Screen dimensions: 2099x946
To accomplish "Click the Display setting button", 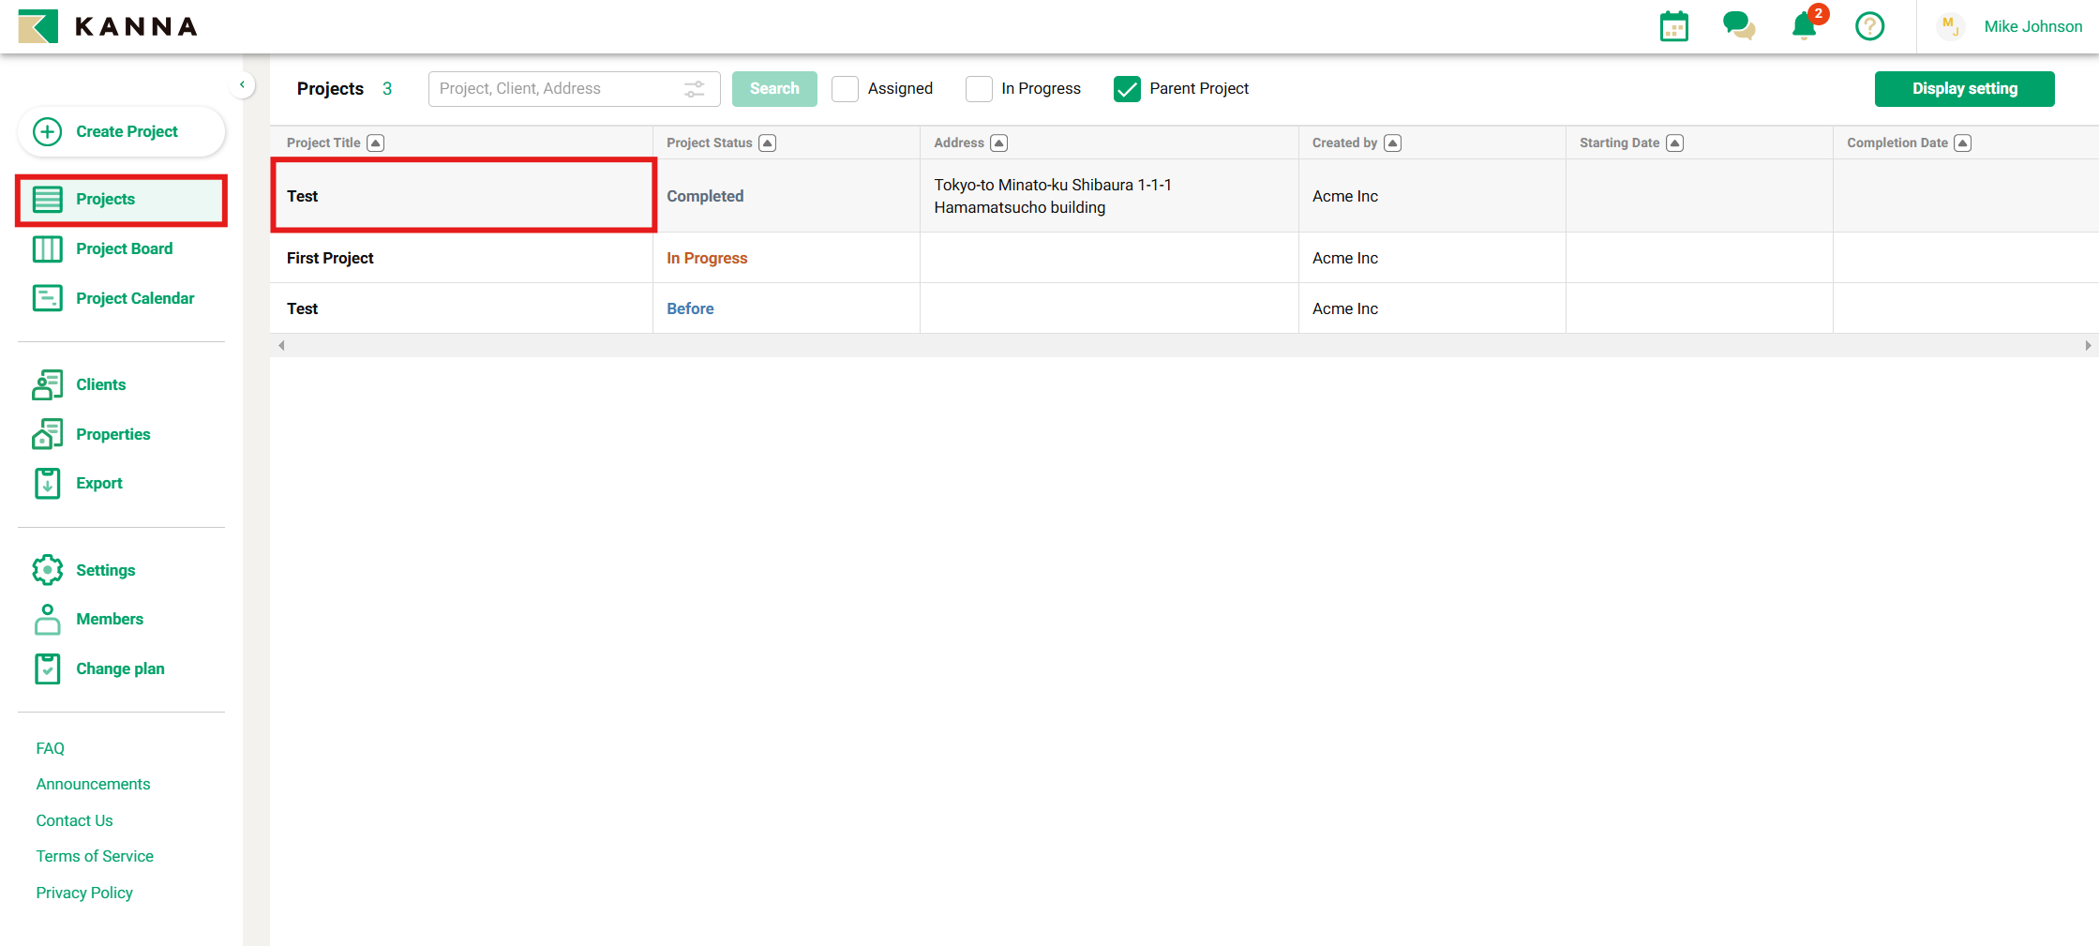I will tap(1964, 89).
